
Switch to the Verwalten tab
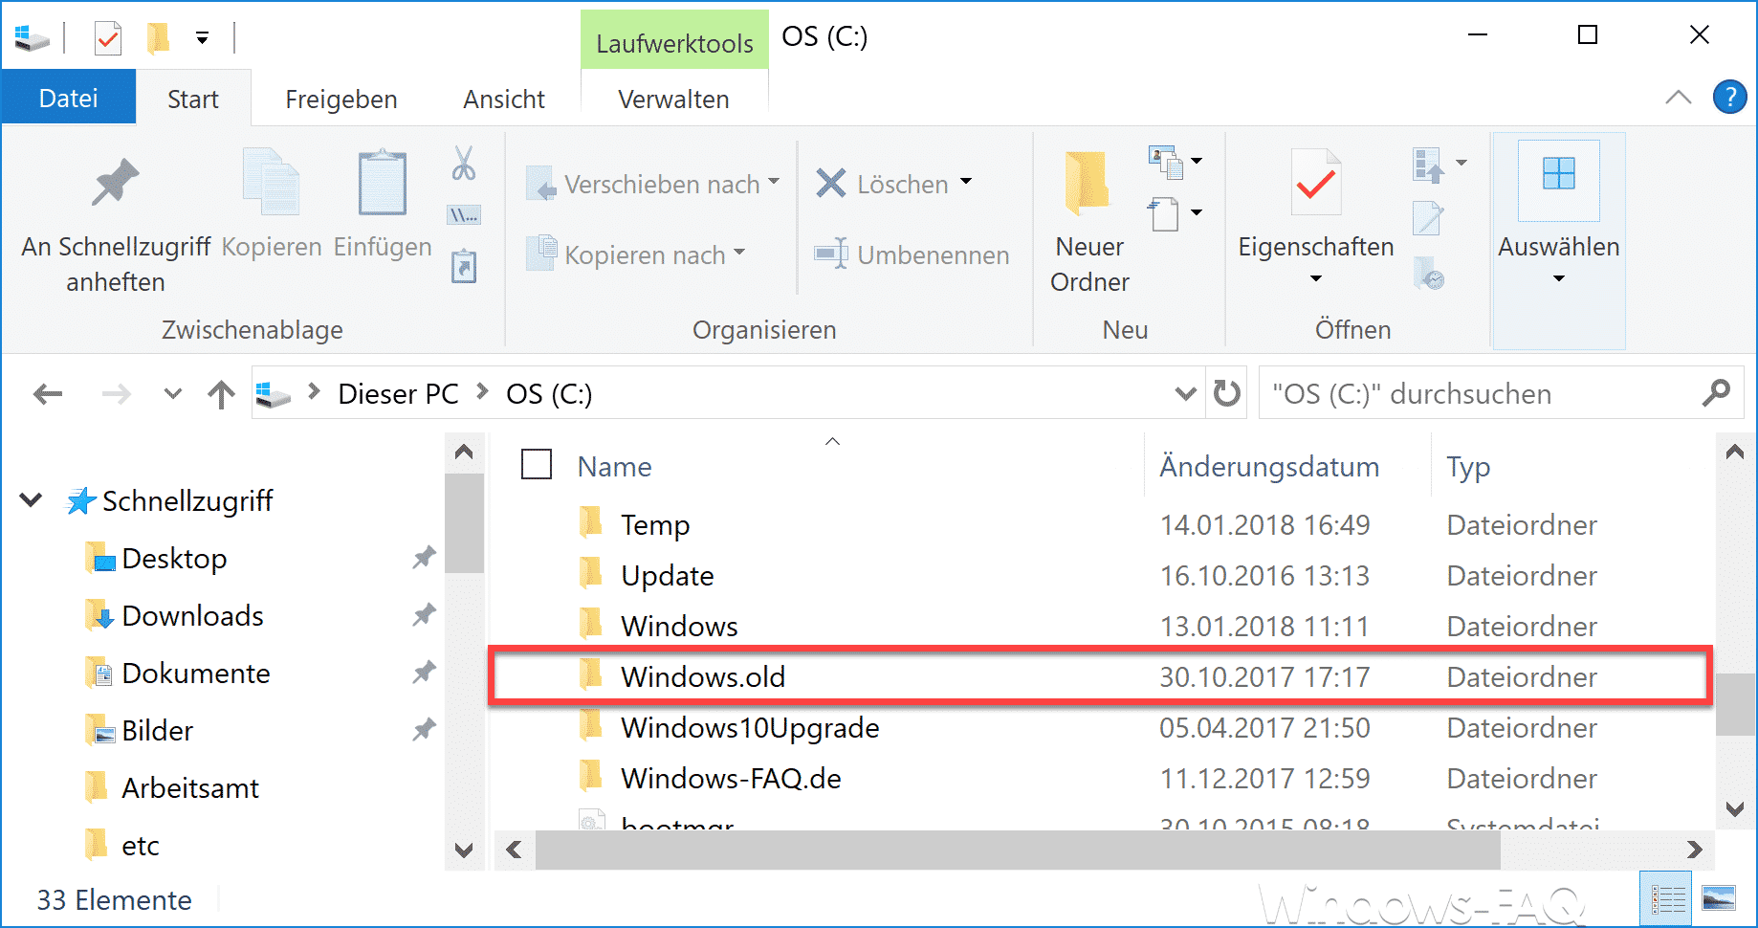point(673,99)
